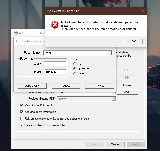Toggle View Adobe PDF results checkbox

tap(22, 105)
